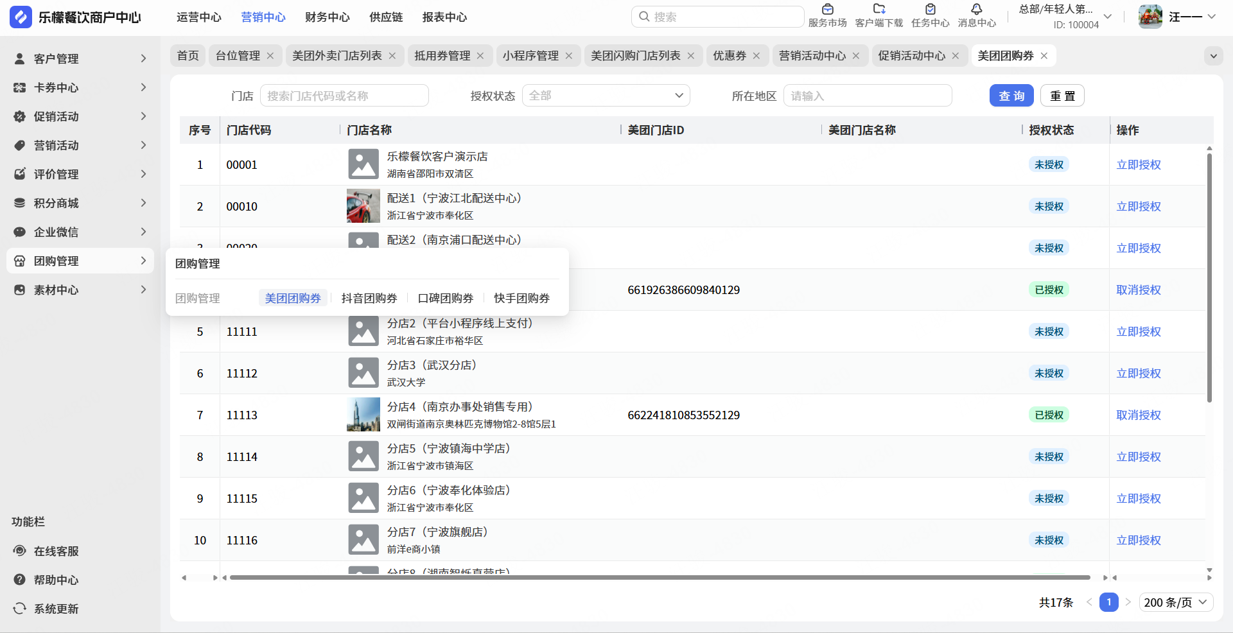Click the 美团门店ID column header
Image resolution: width=1233 pixels, height=633 pixels.
coord(656,130)
